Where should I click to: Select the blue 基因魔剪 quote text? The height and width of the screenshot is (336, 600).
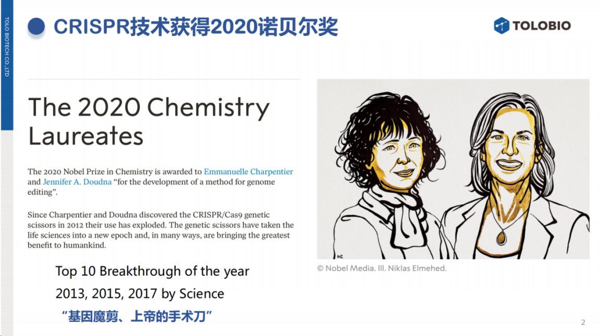(137, 317)
